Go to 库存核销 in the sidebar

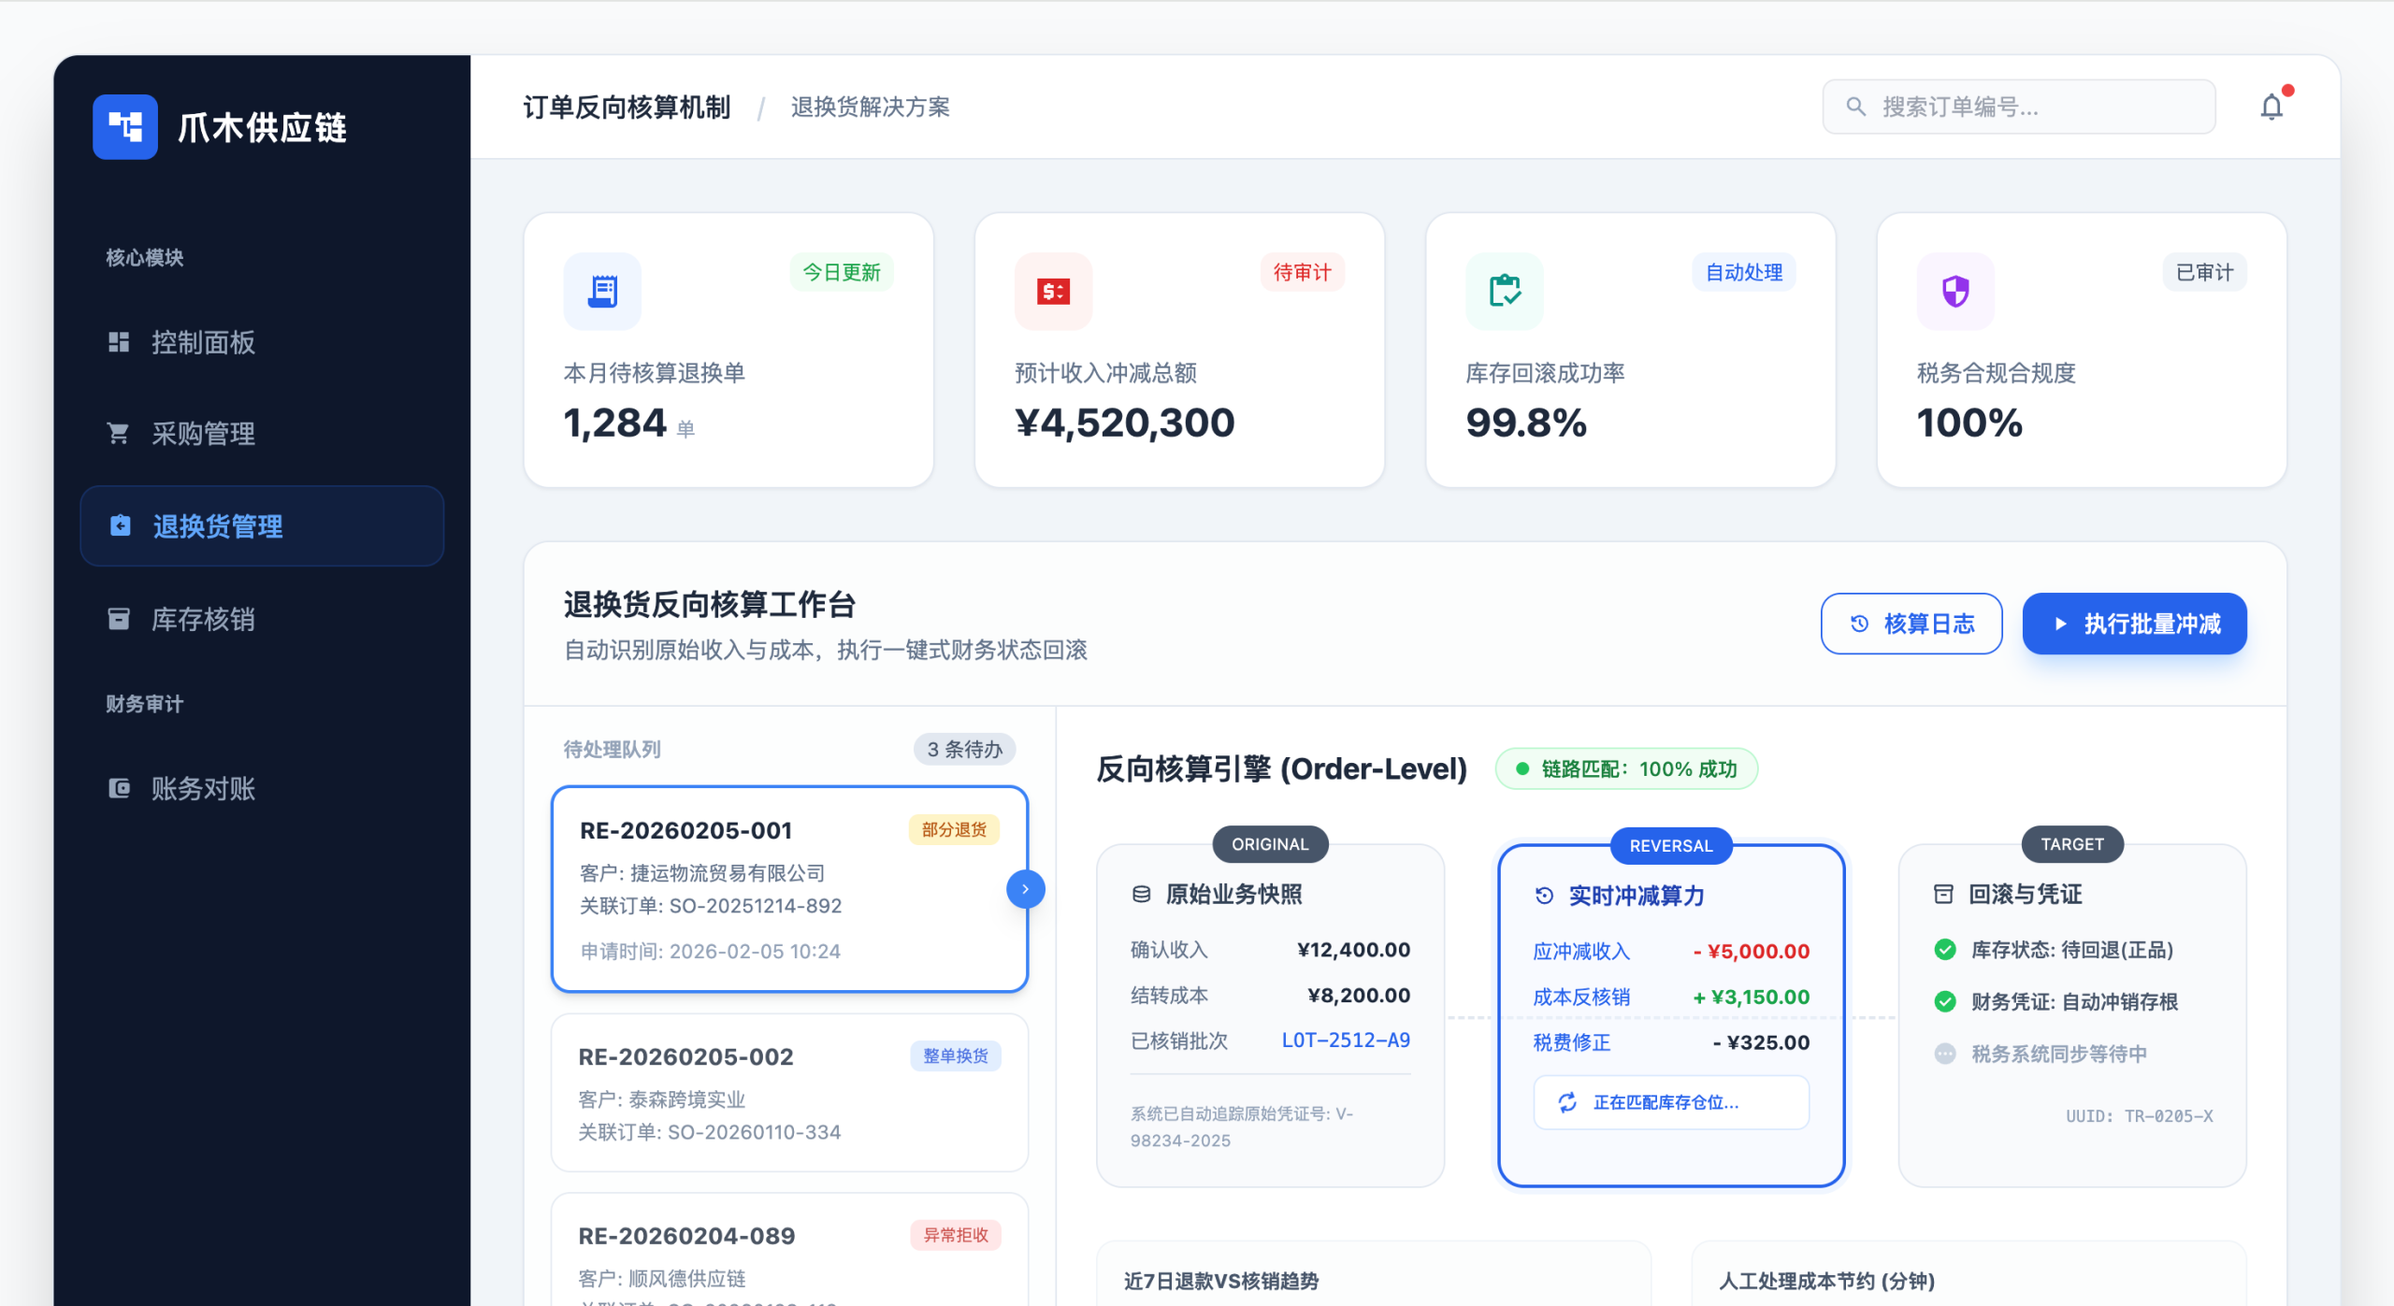203,619
